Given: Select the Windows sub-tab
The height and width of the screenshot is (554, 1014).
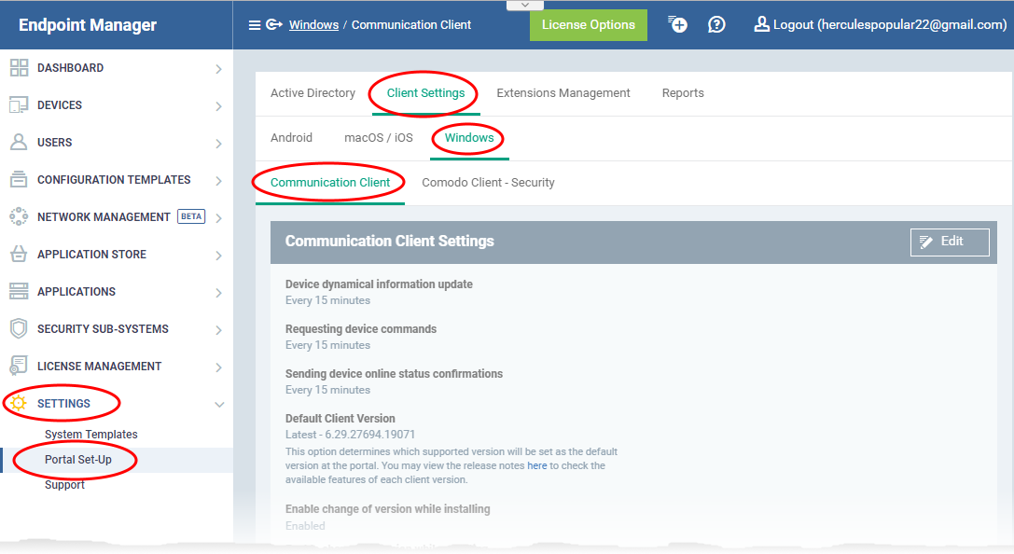Looking at the screenshot, I should (x=469, y=138).
